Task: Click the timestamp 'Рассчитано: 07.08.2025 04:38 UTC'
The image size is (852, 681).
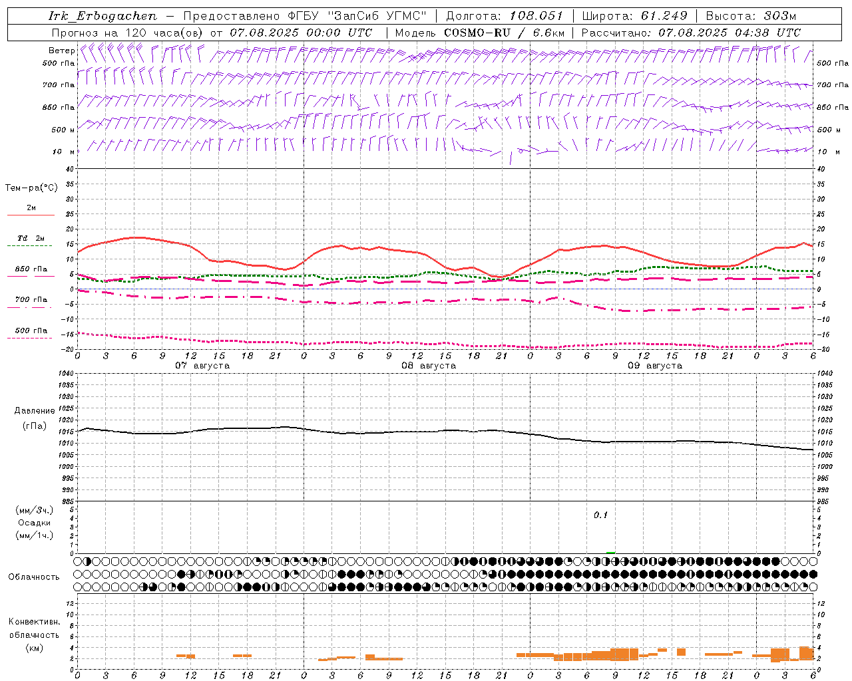Action: pyautogui.click(x=691, y=33)
